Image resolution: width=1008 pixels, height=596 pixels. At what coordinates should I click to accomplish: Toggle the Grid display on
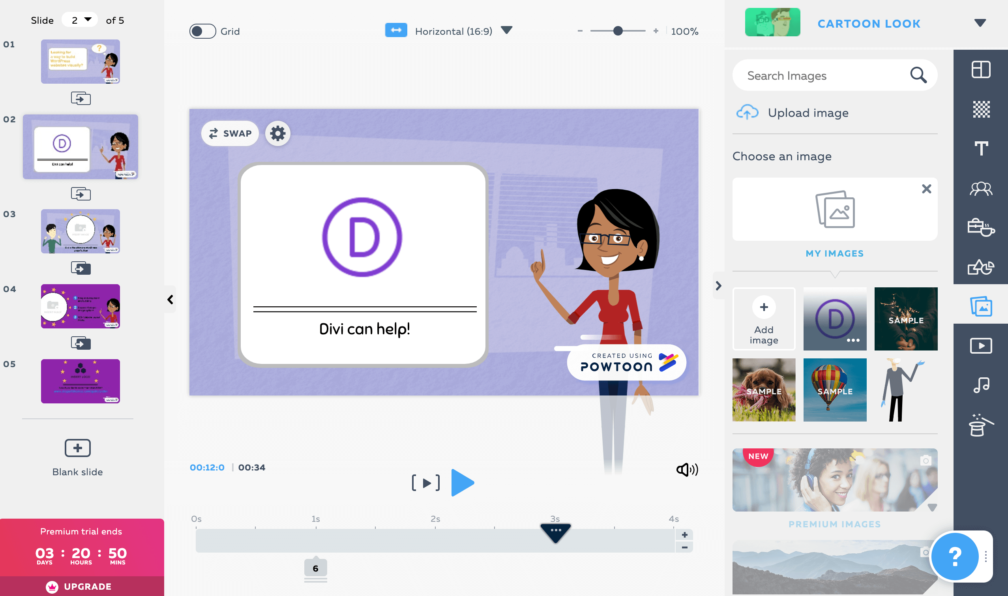coord(203,30)
